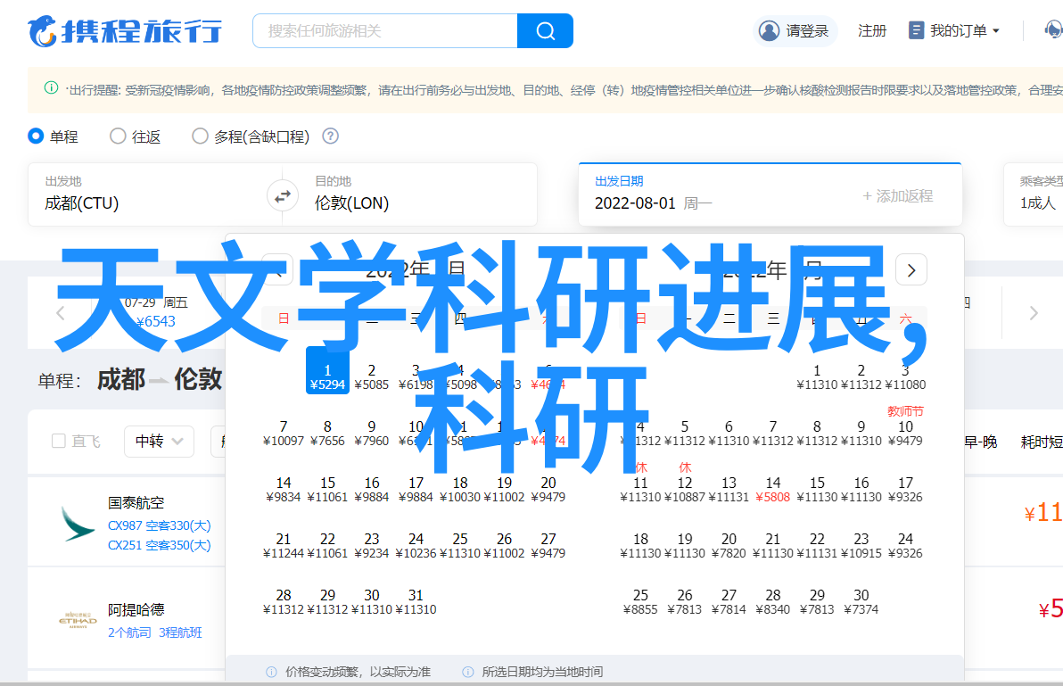Select September 30 ¥7374 in calendar
1063x686 pixels.
click(861, 602)
